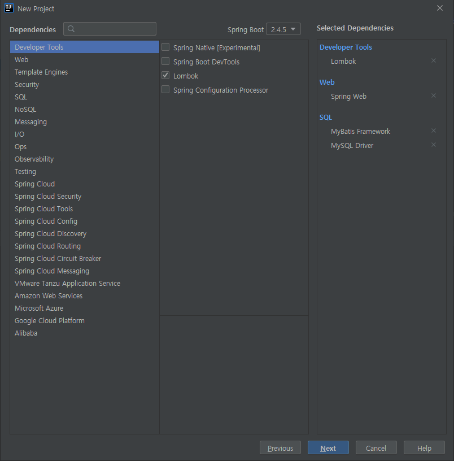Select Spring Web in Selected Dependencies
Image resolution: width=454 pixels, height=461 pixels.
[x=348, y=97]
